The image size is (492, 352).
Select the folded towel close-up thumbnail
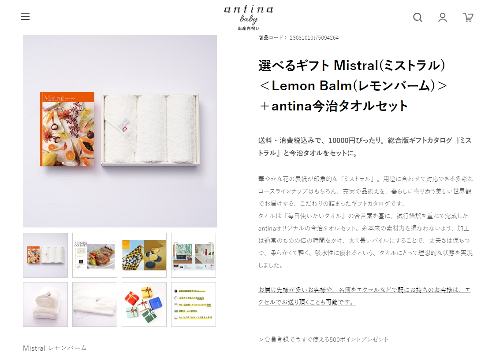click(x=95, y=304)
